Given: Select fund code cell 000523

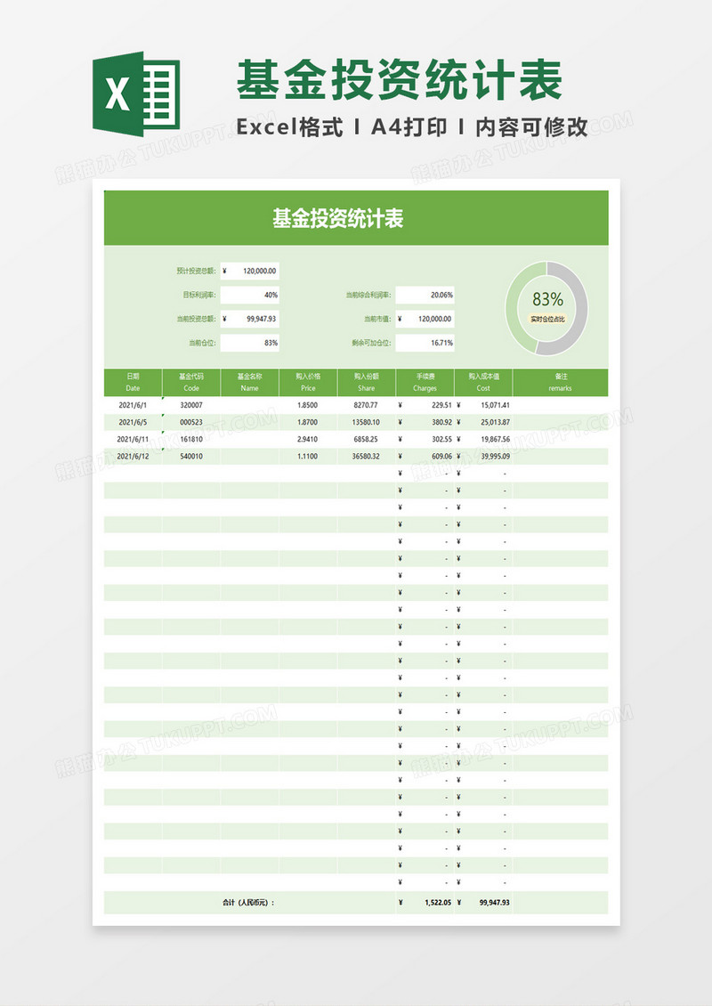Looking at the screenshot, I should tap(191, 422).
